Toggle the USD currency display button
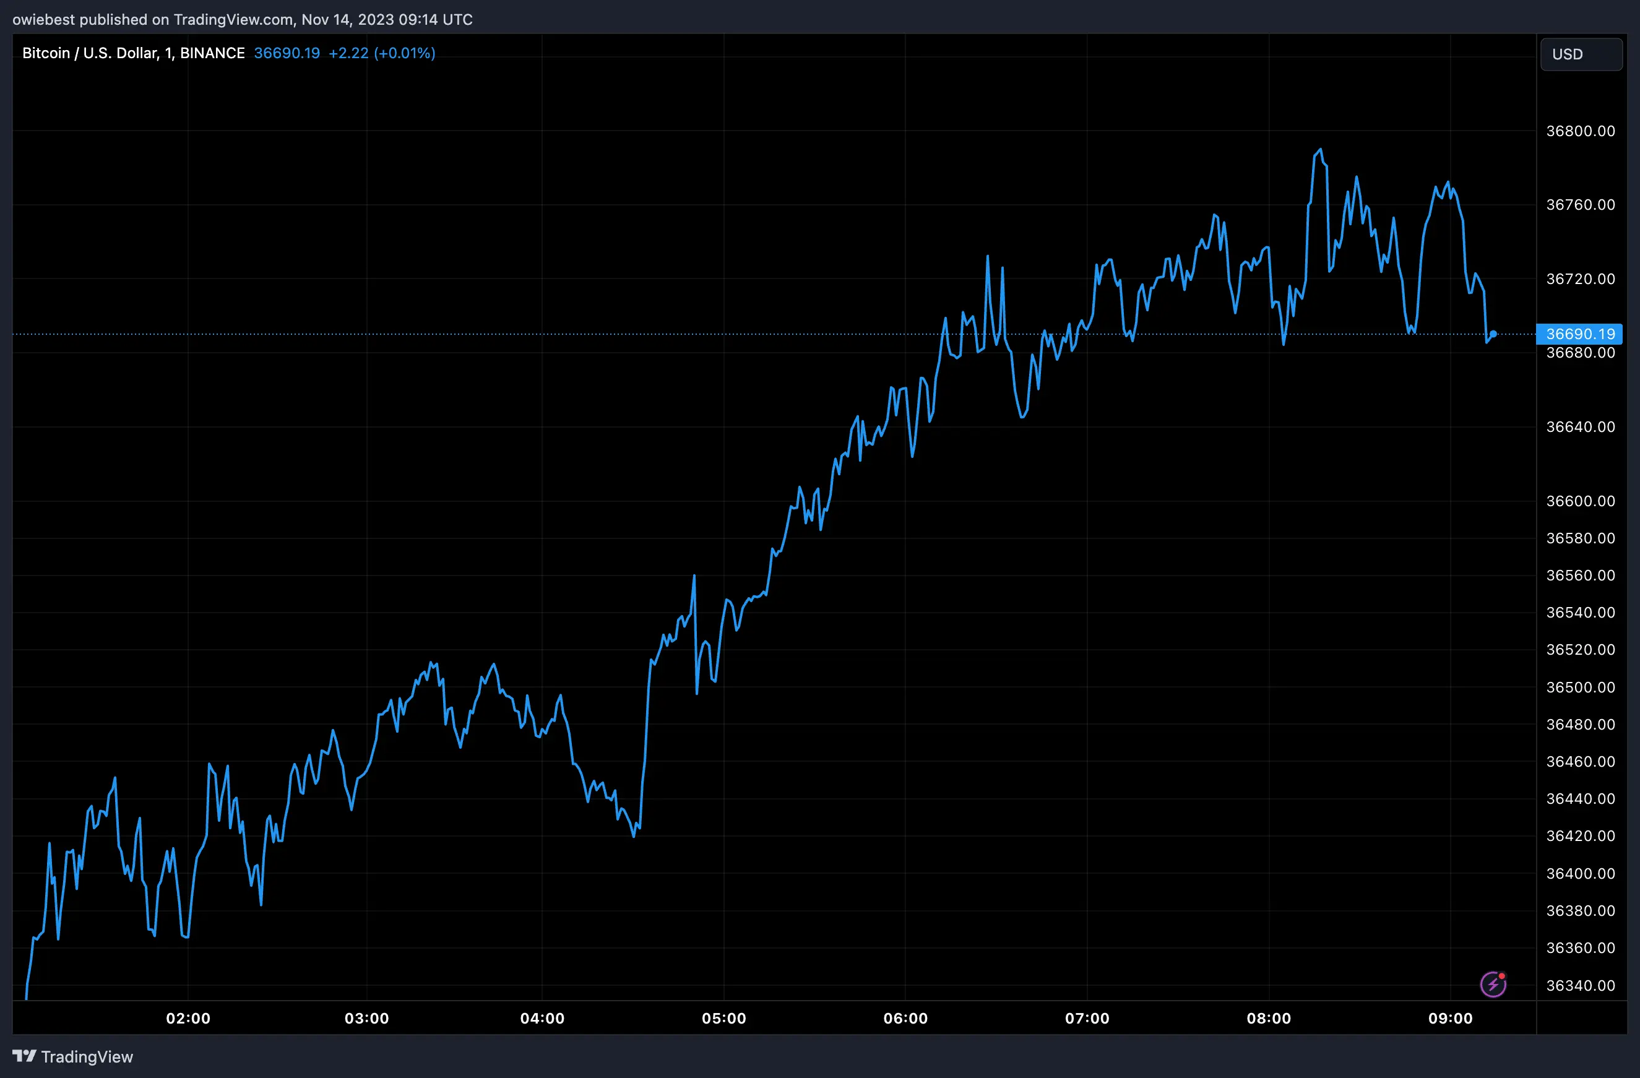This screenshot has height=1078, width=1640. 1580,54
